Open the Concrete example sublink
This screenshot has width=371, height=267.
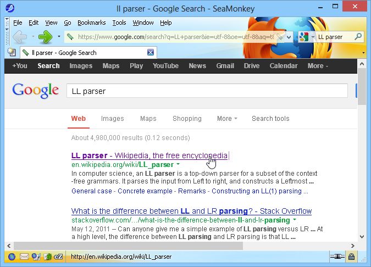[145, 191]
